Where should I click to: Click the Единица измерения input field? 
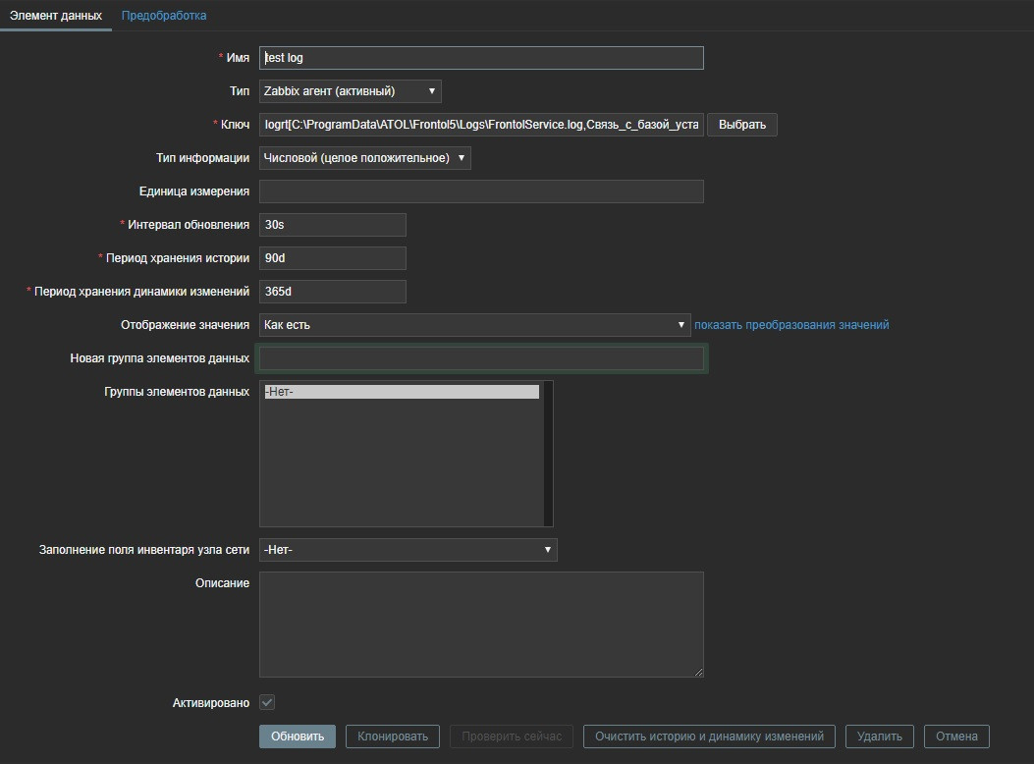(481, 191)
